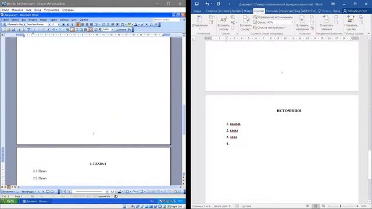Open Вставка menu in Word 2003

point(33,20)
